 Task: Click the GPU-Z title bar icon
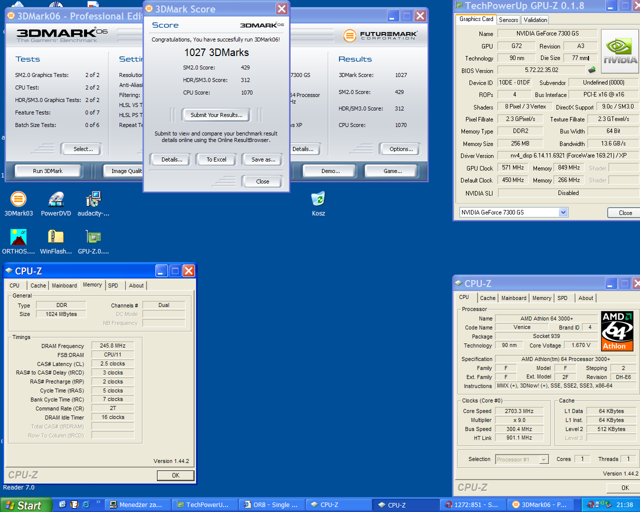pyautogui.click(x=459, y=5)
